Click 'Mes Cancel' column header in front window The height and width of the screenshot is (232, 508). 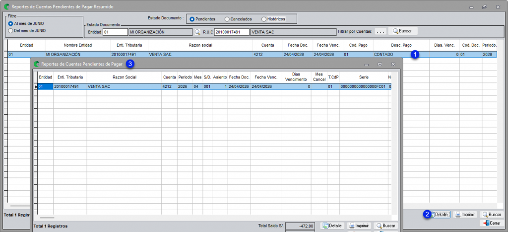(x=319, y=77)
